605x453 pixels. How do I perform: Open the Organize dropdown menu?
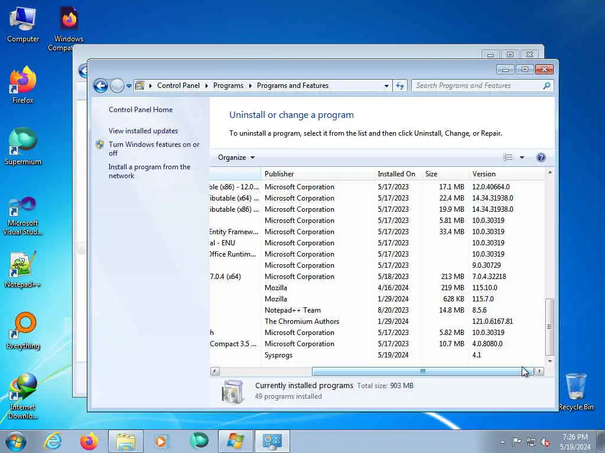click(236, 157)
